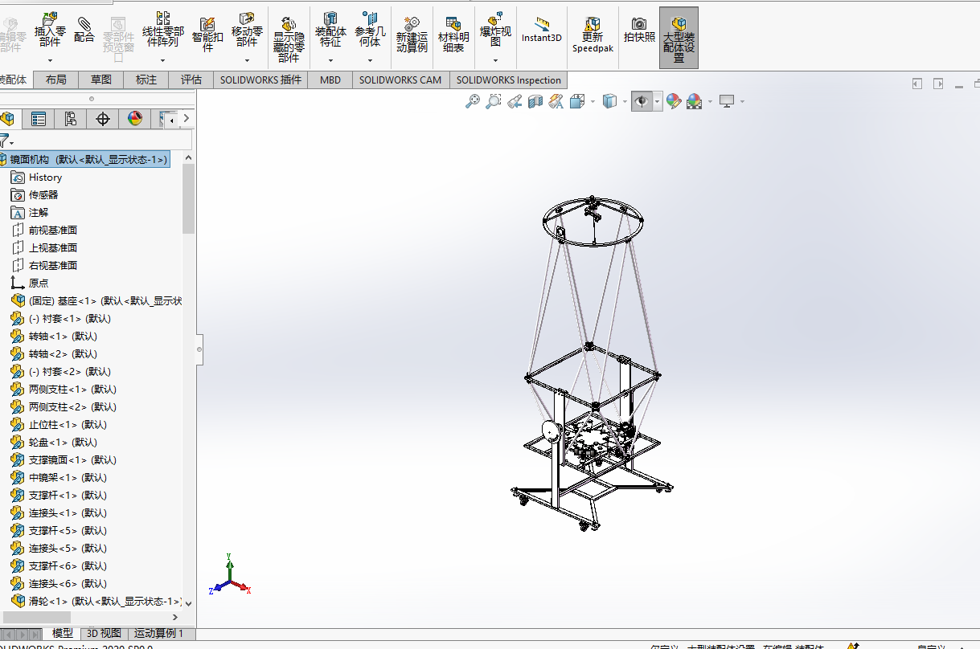Expand the 参考几何体 dropdown arrow
Image resolution: width=980 pixels, height=649 pixels.
point(370,60)
